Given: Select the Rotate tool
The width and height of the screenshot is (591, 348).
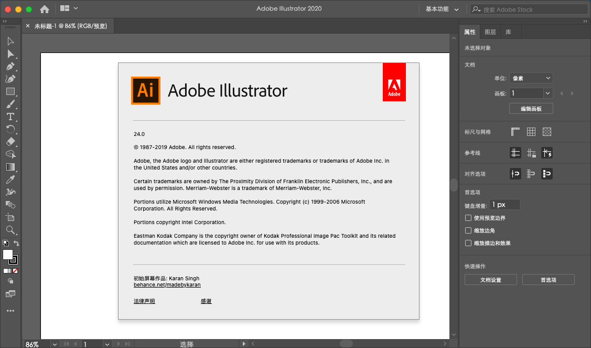Looking at the screenshot, I should (x=10, y=130).
